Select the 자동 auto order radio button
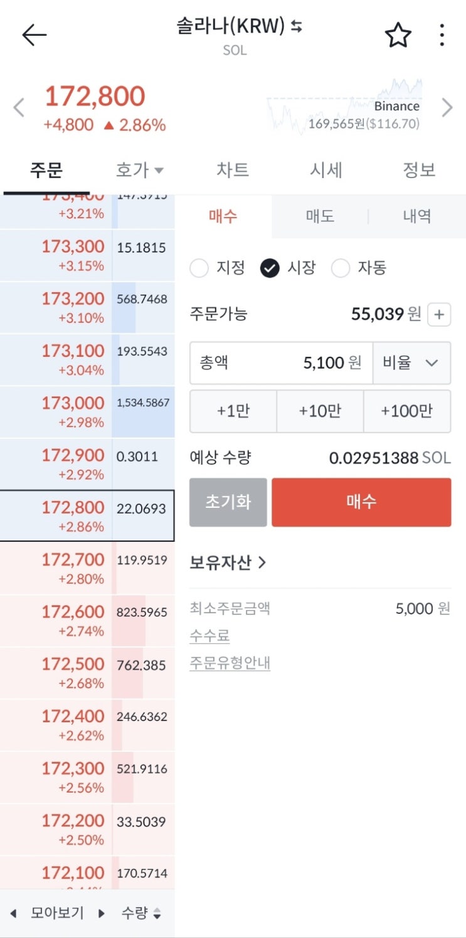The image size is (466, 938). (340, 268)
